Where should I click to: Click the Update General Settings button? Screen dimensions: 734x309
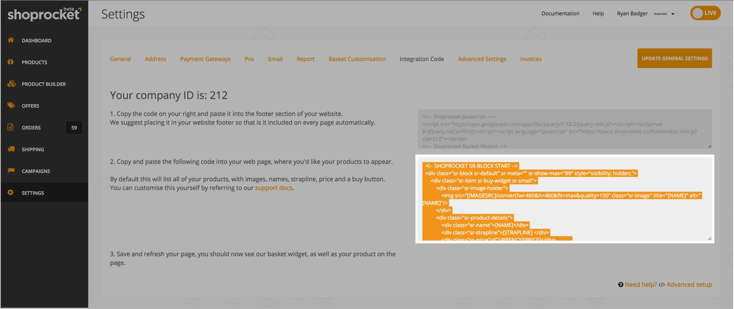pos(675,58)
